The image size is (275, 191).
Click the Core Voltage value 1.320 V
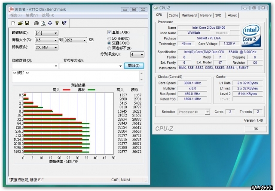[229, 43]
